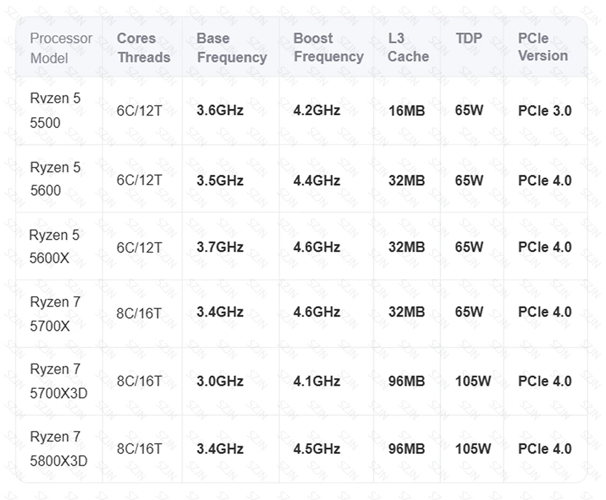
Task: Select the Ryzen 7 5700X3D model cell
Action: point(59,381)
